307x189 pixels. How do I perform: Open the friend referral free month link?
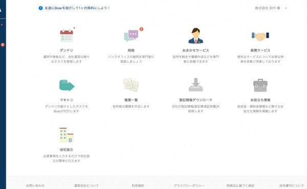tap(77, 8)
